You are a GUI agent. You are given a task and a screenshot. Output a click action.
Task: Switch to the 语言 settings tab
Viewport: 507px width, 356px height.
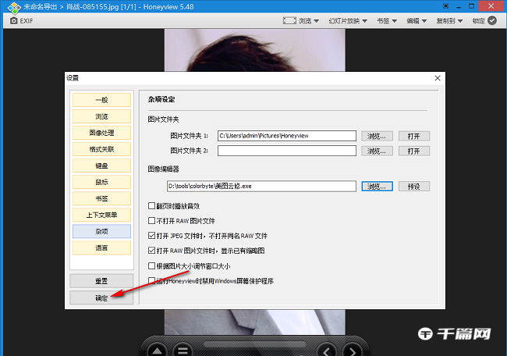click(x=101, y=248)
